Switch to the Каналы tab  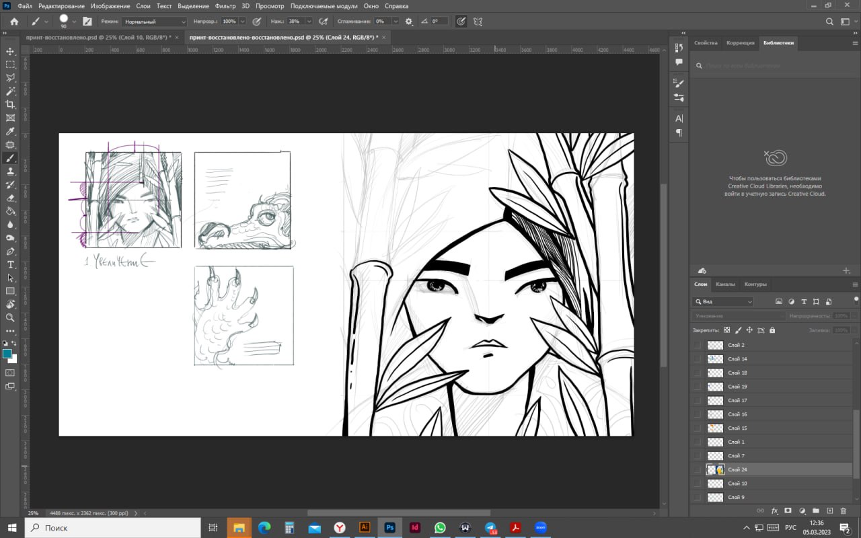pos(725,284)
